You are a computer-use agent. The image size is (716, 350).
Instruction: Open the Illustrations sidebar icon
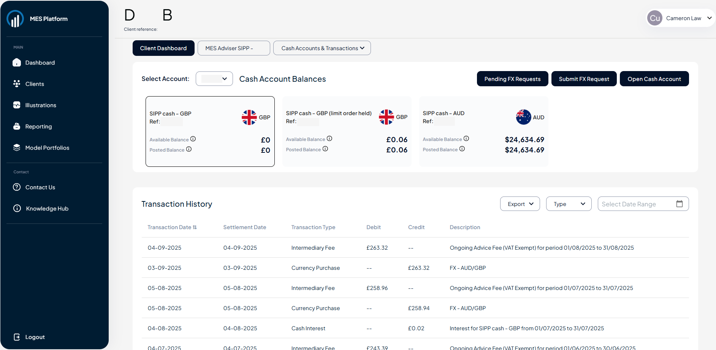click(17, 105)
